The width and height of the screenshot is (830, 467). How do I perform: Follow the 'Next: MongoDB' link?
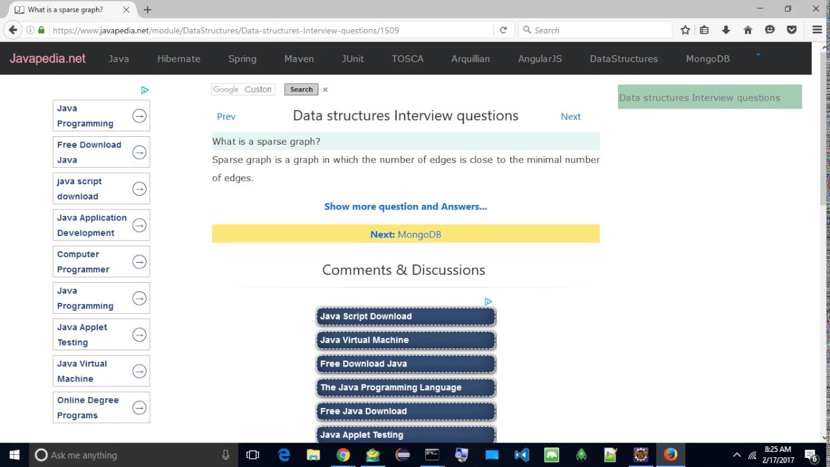pyautogui.click(x=406, y=234)
